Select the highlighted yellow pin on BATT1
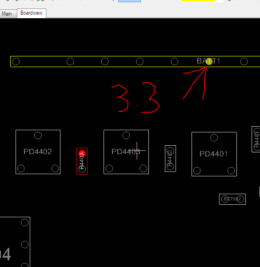Viewport: 260px width, 267px height. (209, 61)
